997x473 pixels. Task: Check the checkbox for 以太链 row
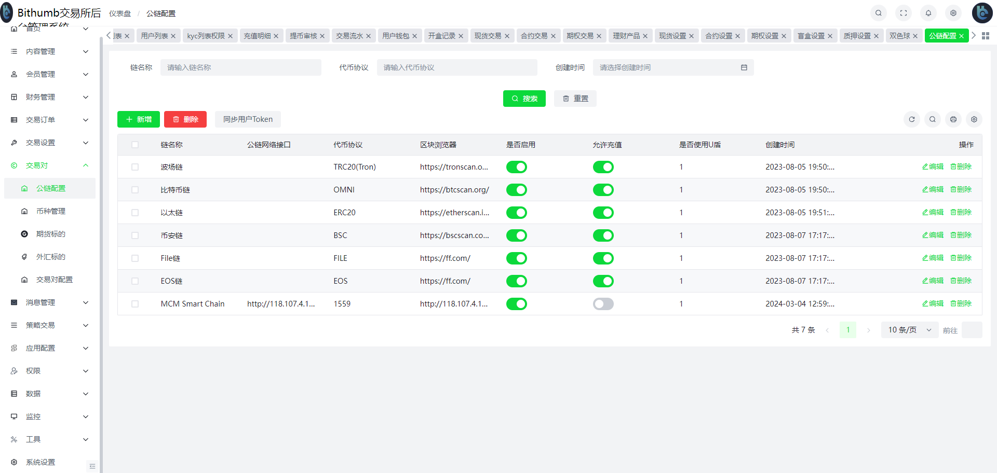[135, 213]
